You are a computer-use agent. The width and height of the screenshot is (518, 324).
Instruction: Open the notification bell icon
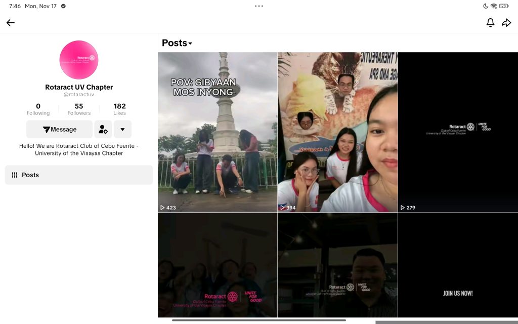[x=490, y=23]
